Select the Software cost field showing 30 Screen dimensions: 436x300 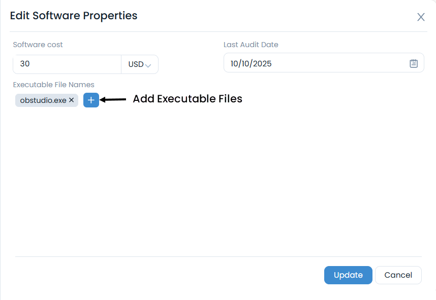point(66,64)
